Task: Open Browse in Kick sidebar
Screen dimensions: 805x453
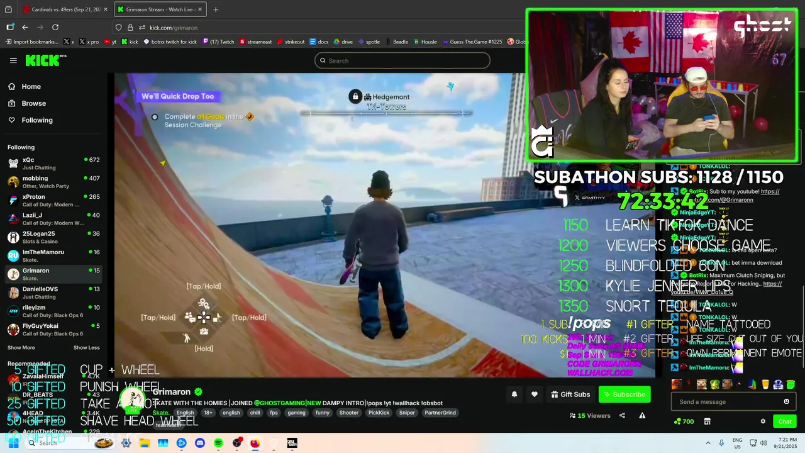Action: 33,103
